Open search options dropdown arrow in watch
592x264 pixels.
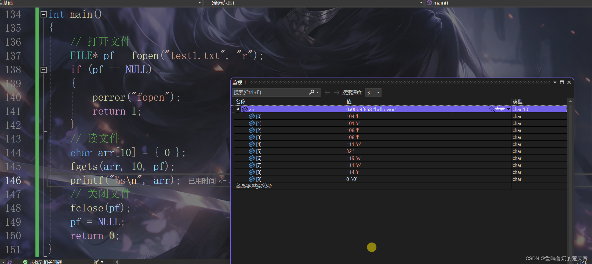[318, 93]
